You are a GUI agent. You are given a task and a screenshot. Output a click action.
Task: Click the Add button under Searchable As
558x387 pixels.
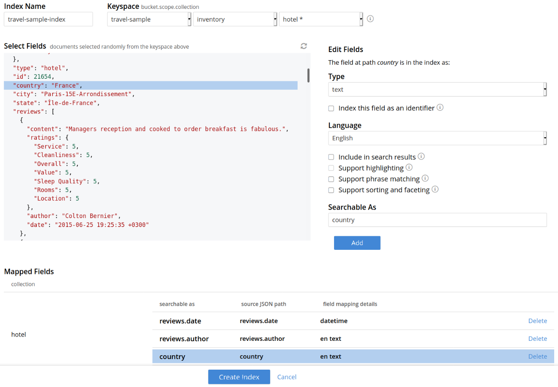click(x=357, y=243)
